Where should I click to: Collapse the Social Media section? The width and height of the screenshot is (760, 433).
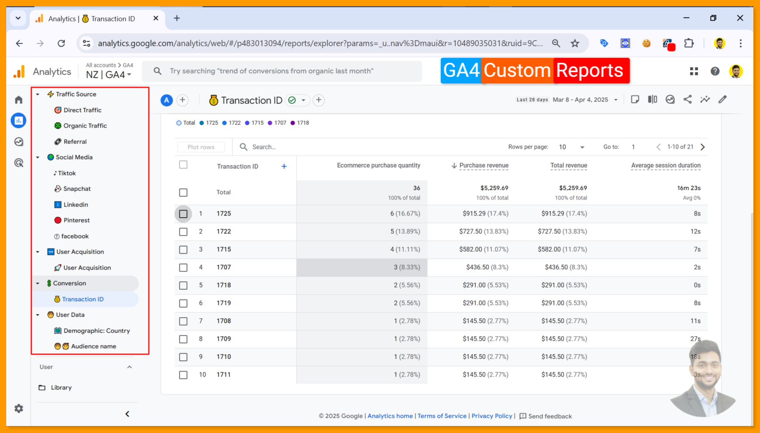(38, 158)
